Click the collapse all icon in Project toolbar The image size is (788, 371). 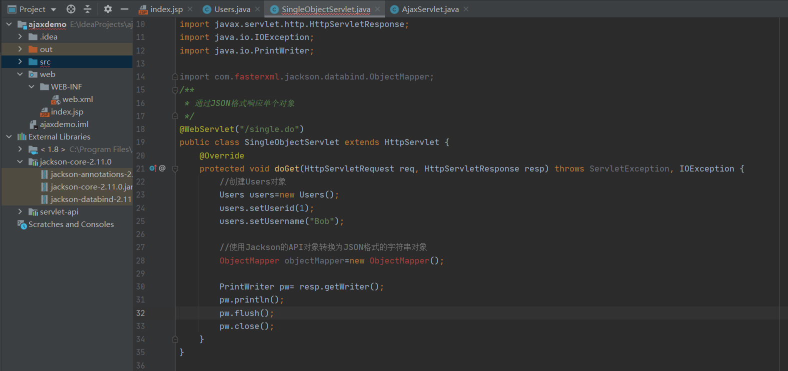(87, 9)
